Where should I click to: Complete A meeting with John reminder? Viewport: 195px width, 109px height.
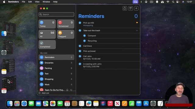[80, 64]
